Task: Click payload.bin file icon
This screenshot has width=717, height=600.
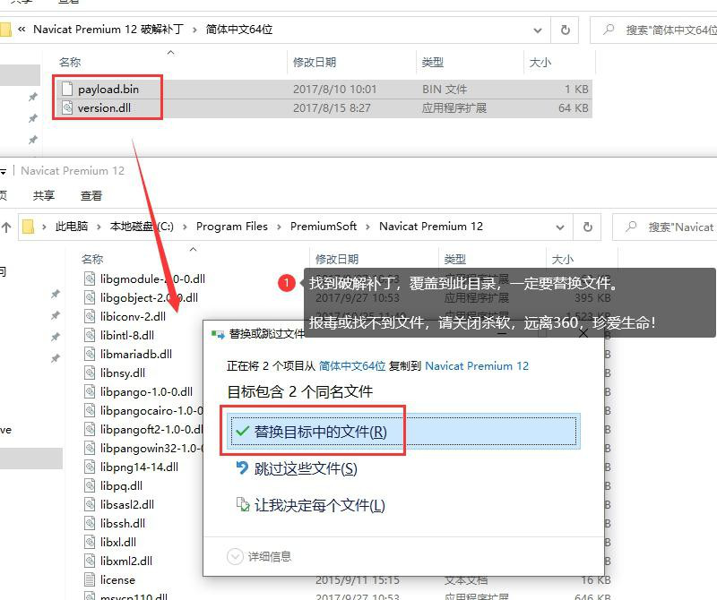Action: click(67, 89)
